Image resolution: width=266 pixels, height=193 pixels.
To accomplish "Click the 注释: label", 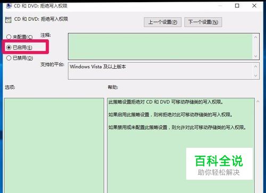I will pos(46,35).
